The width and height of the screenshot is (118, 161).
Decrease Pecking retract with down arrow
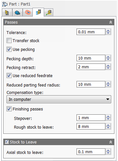pyautogui.click(x=108, y=68)
